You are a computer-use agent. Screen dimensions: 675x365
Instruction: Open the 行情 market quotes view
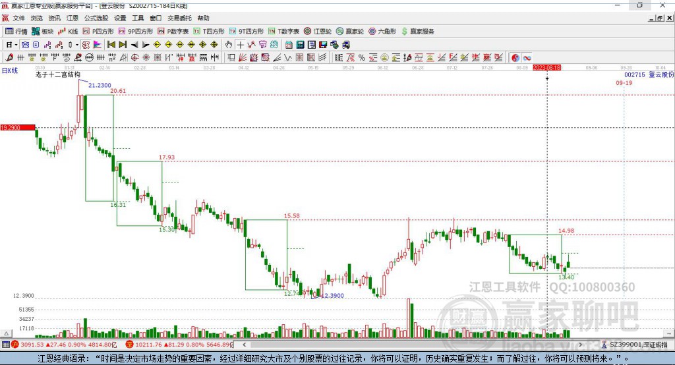(16, 32)
